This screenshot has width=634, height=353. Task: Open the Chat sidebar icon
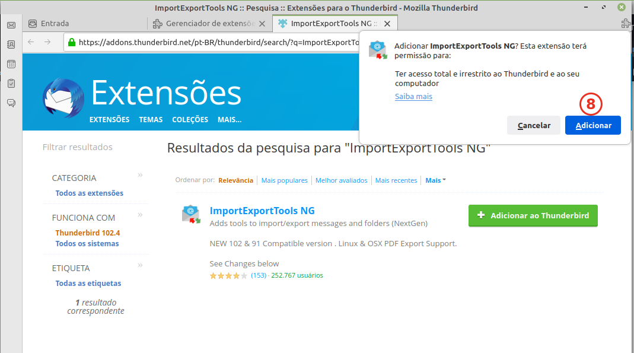tap(11, 103)
